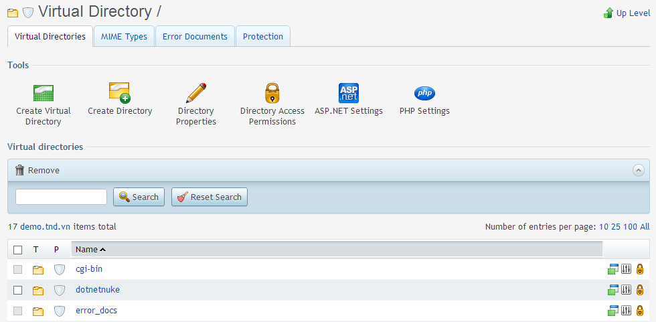
Task: Click the folder icon beside the page title
Action: click(x=13, y=13)
